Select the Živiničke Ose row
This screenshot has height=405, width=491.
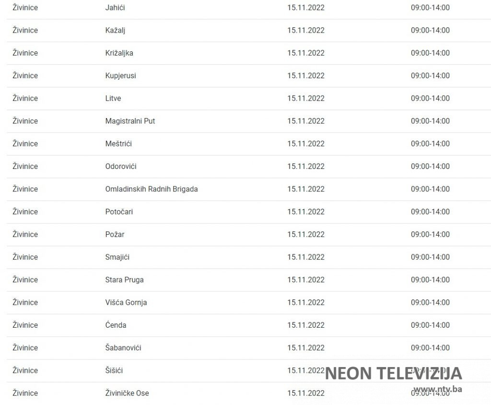pos(127,393)
